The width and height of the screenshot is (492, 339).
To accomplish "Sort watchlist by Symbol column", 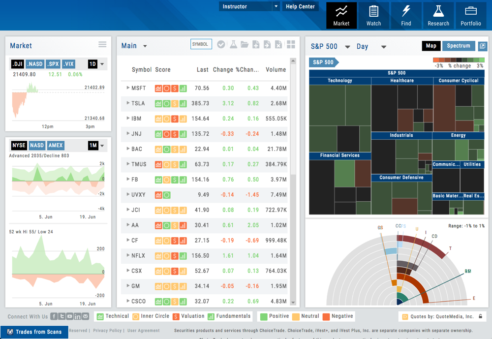I will point(142,70).
